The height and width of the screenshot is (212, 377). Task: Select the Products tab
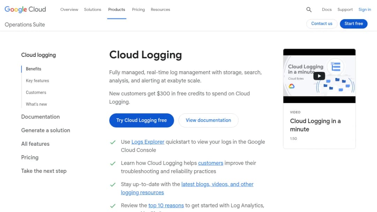(x=117, y=10)
